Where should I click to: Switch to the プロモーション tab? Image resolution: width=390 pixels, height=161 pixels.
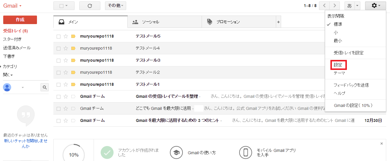point(239,22)
